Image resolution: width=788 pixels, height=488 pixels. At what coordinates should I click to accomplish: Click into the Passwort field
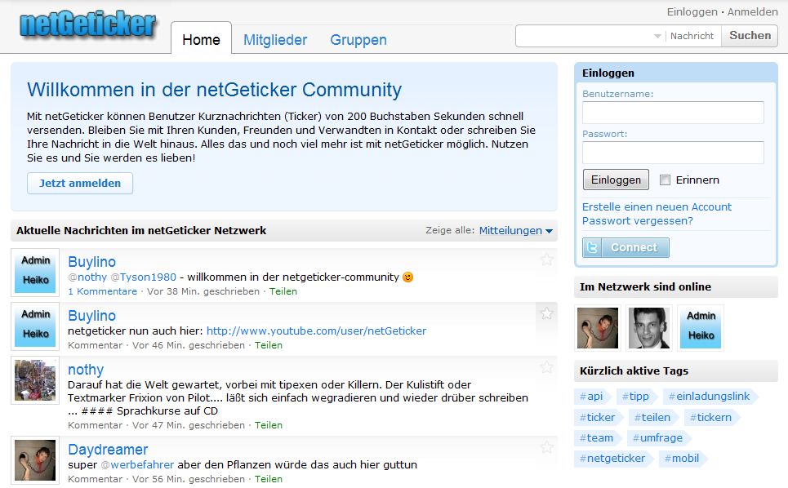[x=673, y=153]
